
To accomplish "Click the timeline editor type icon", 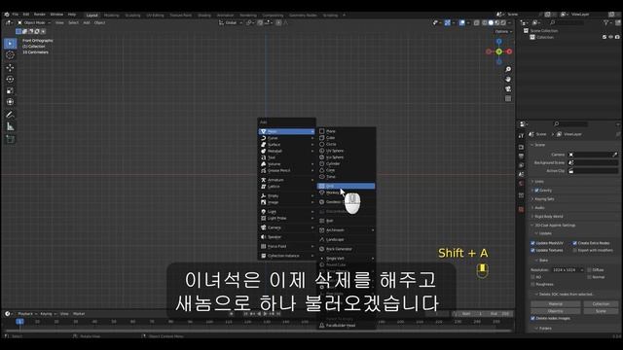I will coord(8,313).
